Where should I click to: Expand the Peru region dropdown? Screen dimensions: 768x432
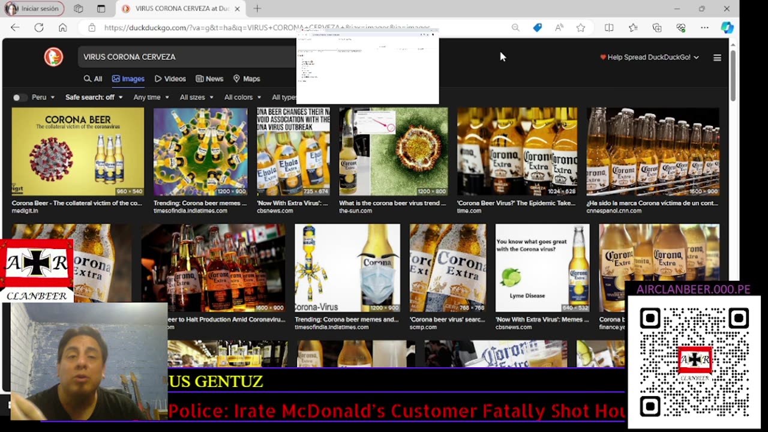(43, 97)
